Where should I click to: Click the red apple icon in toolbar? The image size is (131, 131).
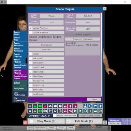coord(45,106)
